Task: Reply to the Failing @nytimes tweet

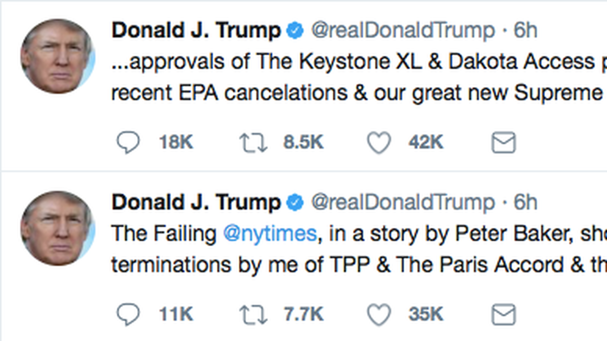Action: pyautogui.click(x=128, y=314)
